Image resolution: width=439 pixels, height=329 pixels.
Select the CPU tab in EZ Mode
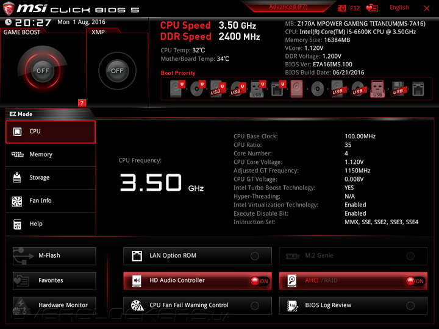(51, 132)
